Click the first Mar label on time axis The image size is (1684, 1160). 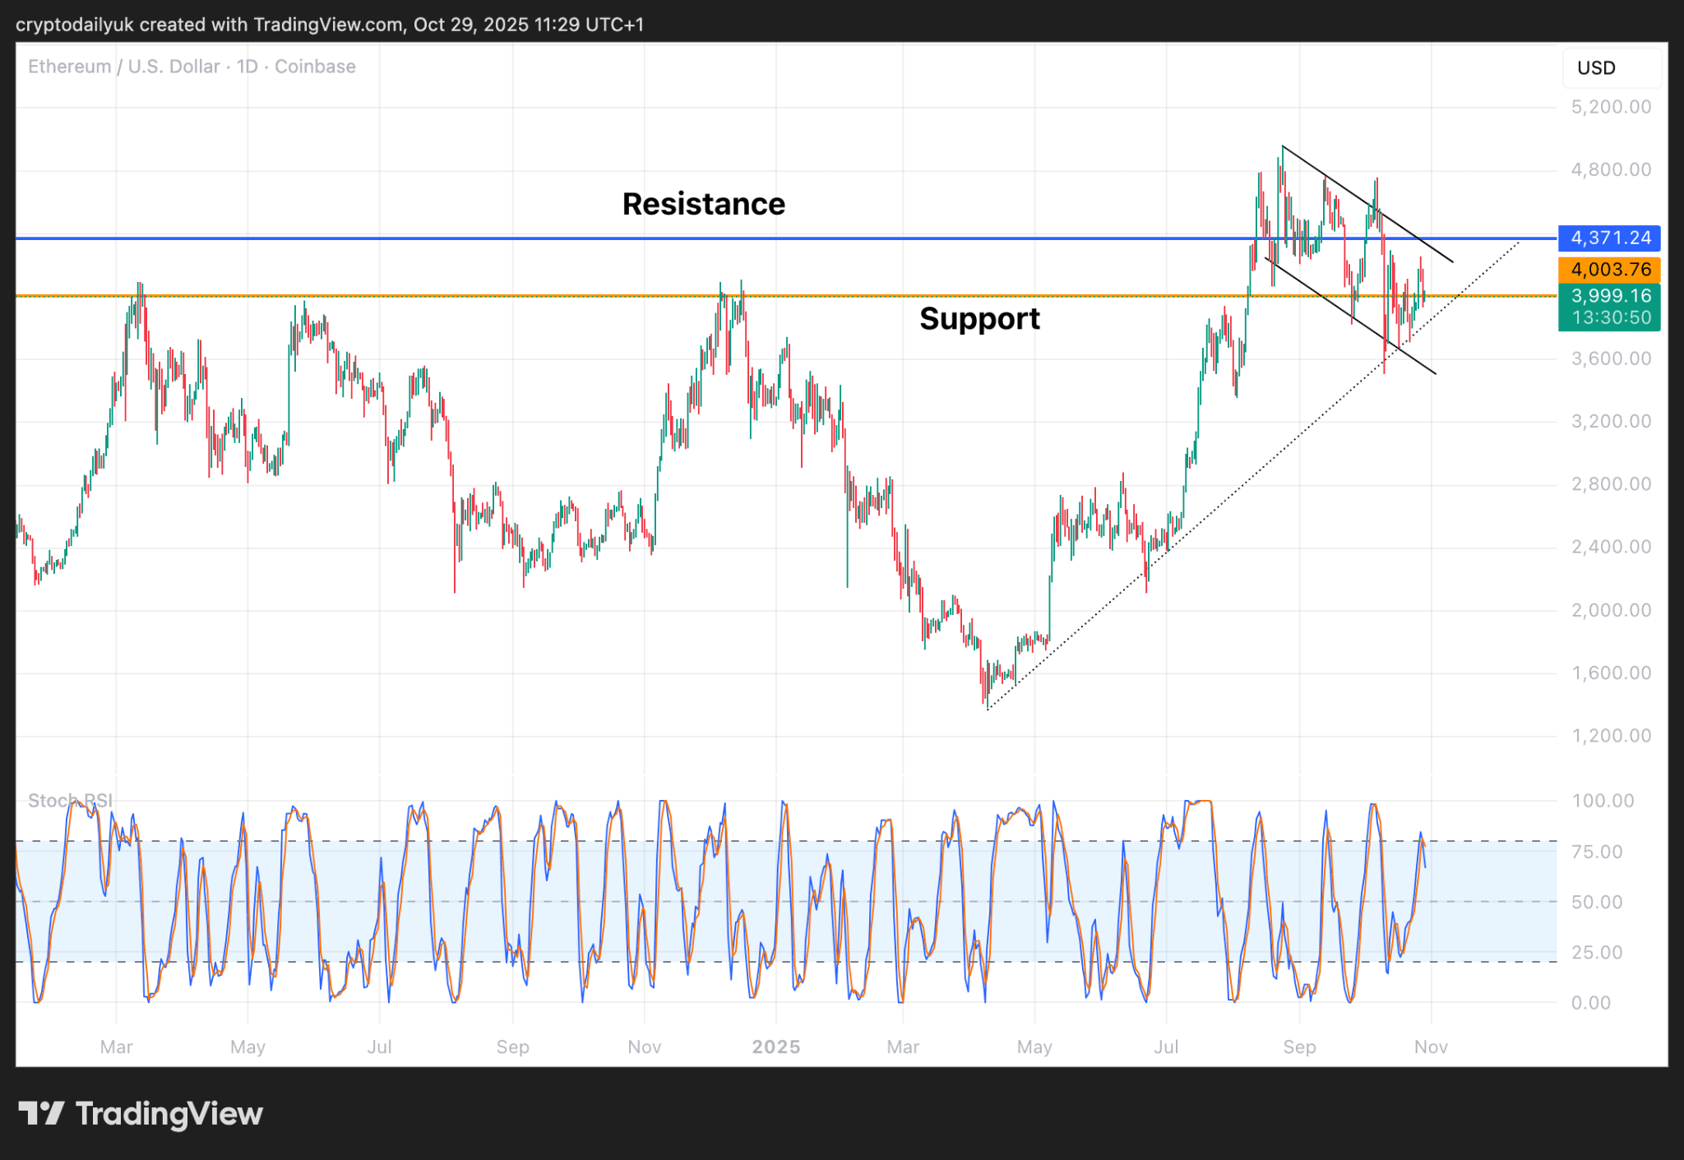(x=116, y=1047)
